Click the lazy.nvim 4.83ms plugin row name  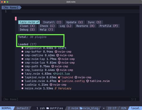pyautogui.click(x=32, y=74)
